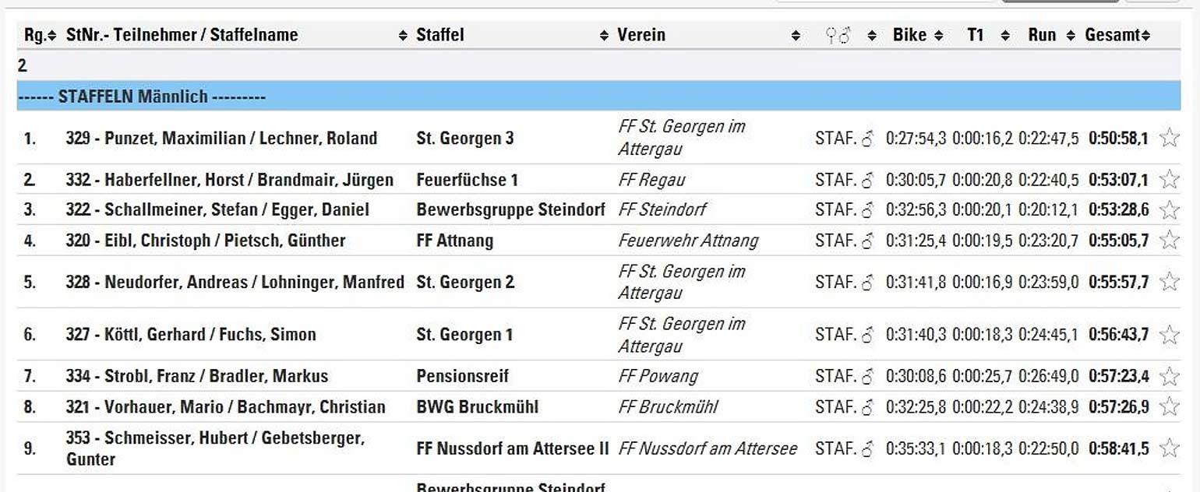Toggle favorite star for Feuerfüchse 1 row
Screen dimensions: 1200x492
point(1169,180)
